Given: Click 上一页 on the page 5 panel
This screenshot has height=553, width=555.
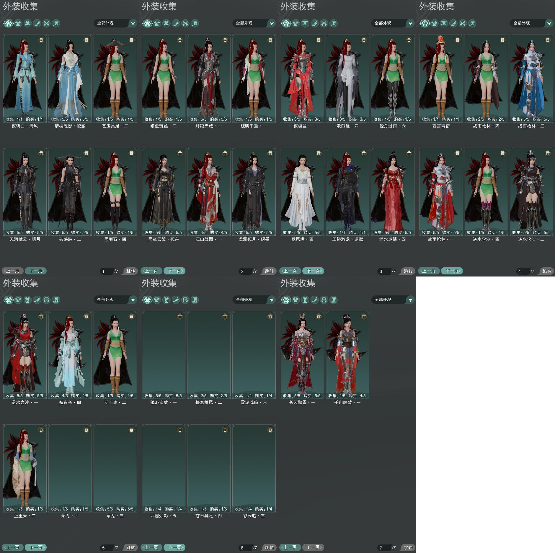Looking at the screenshot, I should pos(13,547).
